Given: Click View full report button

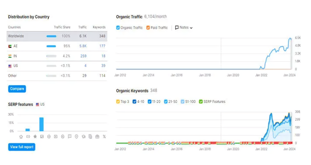Looking at the screenshot, I should click(x=22, y=147).
